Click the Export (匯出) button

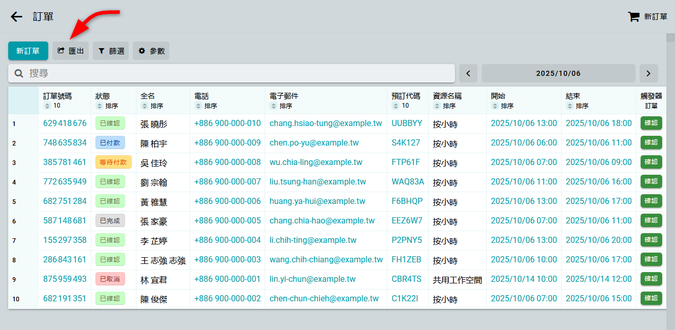tap(70, 51)
